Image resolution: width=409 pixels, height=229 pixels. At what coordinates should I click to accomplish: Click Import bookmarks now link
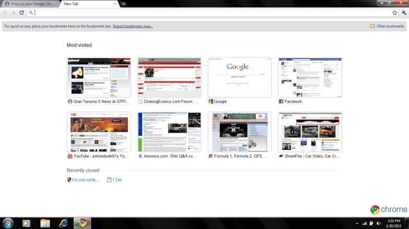tap(133, 26)
